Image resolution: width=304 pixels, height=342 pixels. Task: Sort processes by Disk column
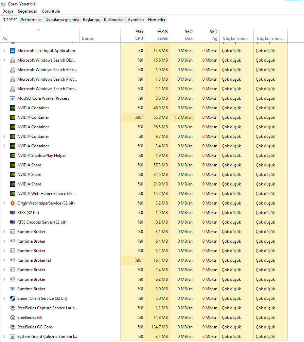(182, 35)
